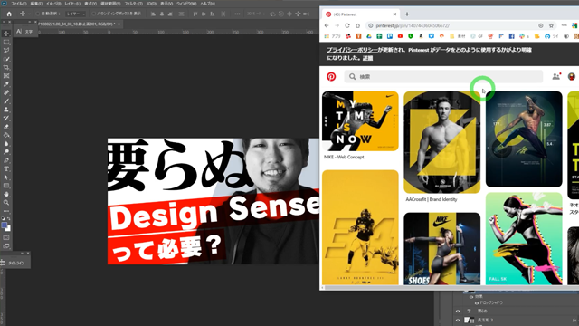Swap foreground and background colors

click(9, 219)
